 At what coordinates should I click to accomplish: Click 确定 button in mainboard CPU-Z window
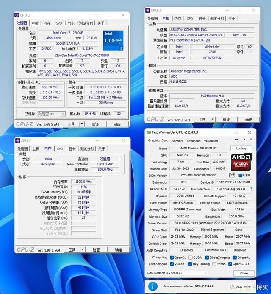coord(249,120)
